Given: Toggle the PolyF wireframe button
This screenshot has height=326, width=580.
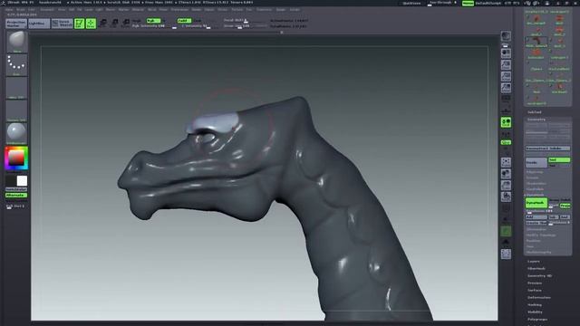Looking at the screenshot, I should (x=506, y=208).
